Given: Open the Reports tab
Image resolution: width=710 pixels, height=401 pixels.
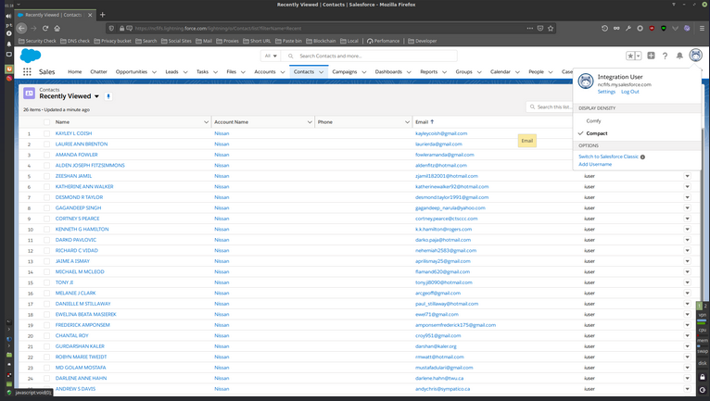Looking at the screenshot, I should coord(429,71).
